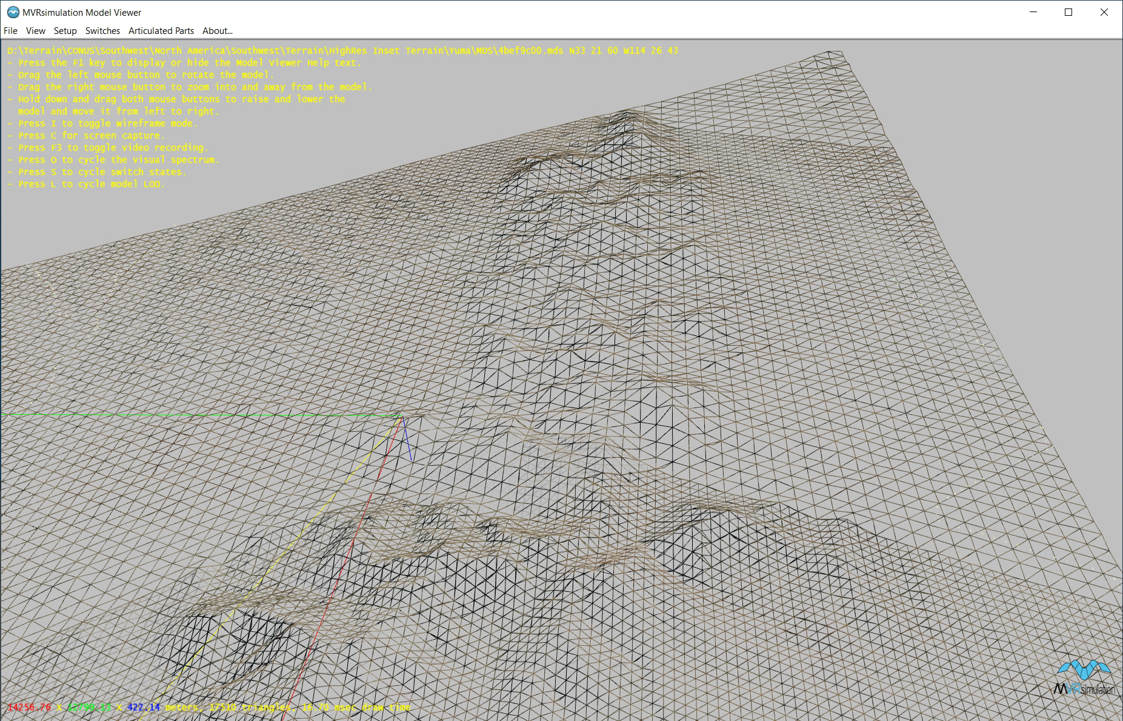1123x721 pixels.
Task: Open the Switches menu
Action: point(102,31)
